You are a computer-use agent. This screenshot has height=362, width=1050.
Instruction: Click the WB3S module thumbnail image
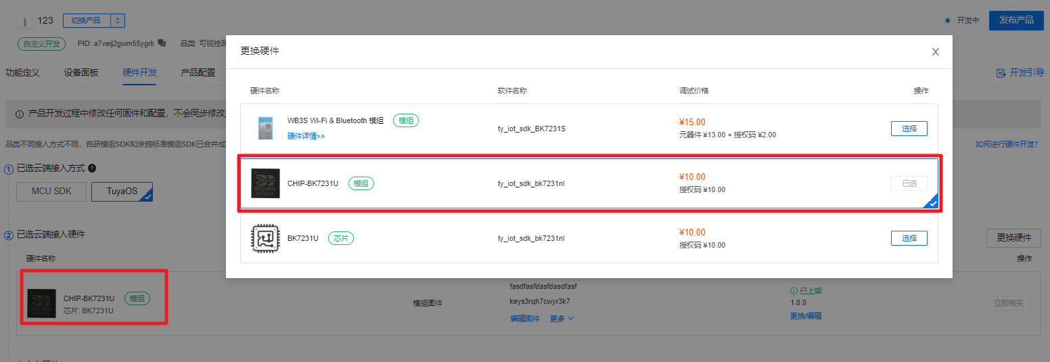point(265,128)
